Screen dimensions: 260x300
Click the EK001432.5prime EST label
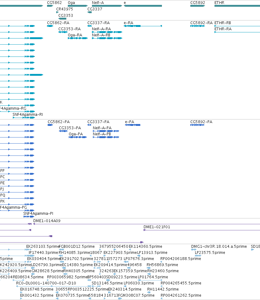point(37,295)
